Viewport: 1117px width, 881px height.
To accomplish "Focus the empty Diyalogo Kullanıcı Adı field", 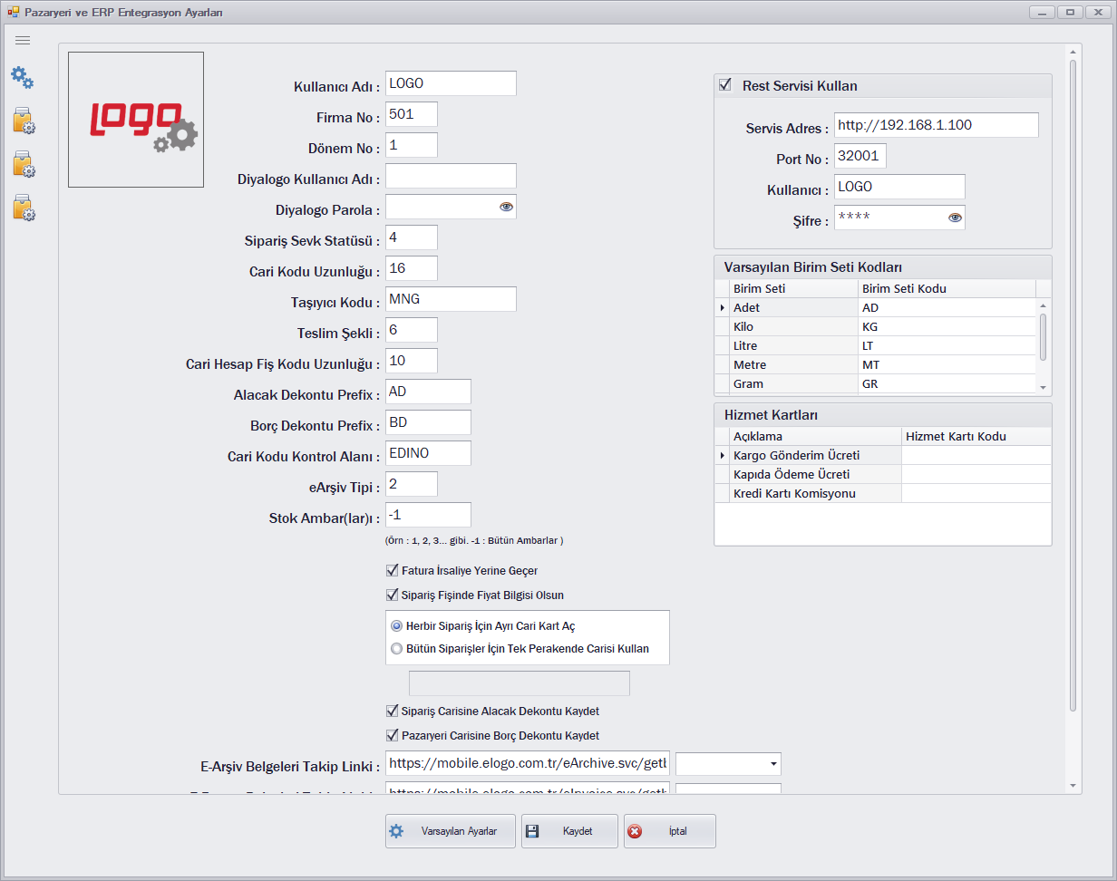I will (x=451, y=176).
